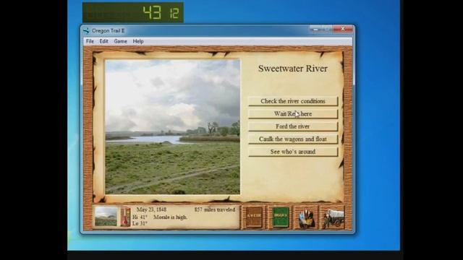Click the Lo 31° temperature reading
The image size is (463, 260).
[140, 223]
